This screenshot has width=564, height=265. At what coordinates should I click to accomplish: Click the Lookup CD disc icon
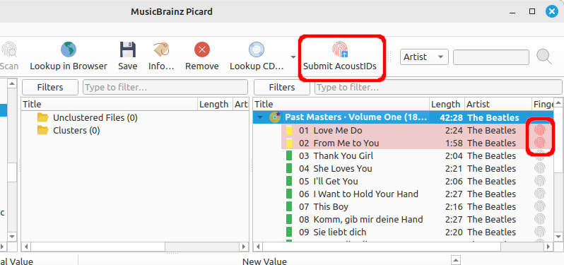tap(257, 49)
